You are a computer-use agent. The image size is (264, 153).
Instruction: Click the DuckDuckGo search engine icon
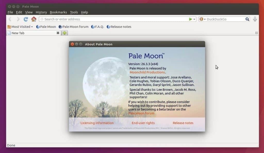tap(201, 19)
